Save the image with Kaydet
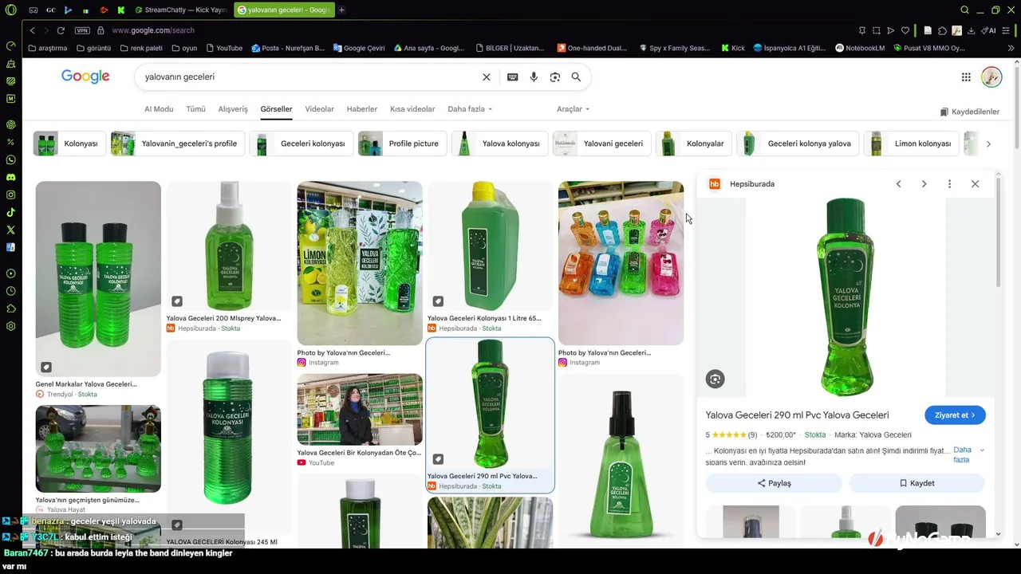 coord(917,483)
